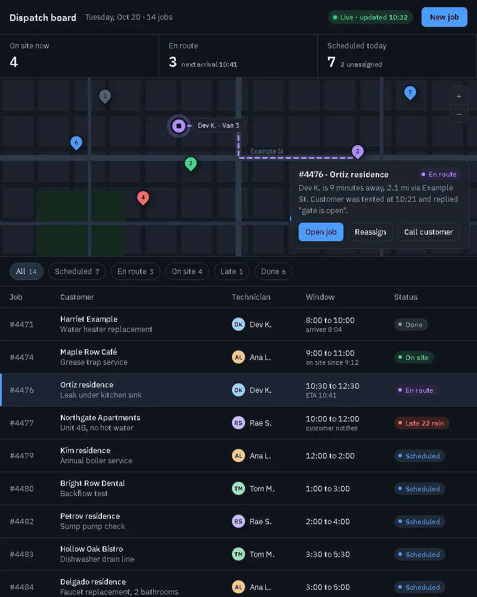Show All 14 jobs filter

pyautogui.click(x=26, y=272)
